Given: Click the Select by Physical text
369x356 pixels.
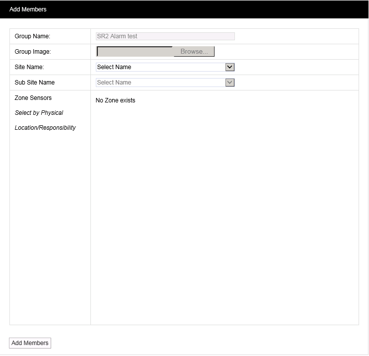Looking at the screenshot, I should pos(39,113).
